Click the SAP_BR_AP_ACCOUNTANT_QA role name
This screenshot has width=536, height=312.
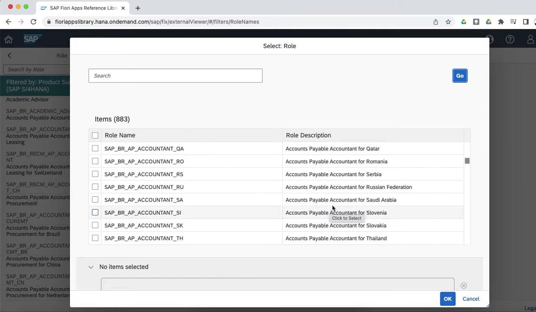pos(144,149)
